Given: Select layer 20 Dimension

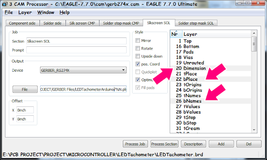Looking at the screenshot, I should coord(211,68).
